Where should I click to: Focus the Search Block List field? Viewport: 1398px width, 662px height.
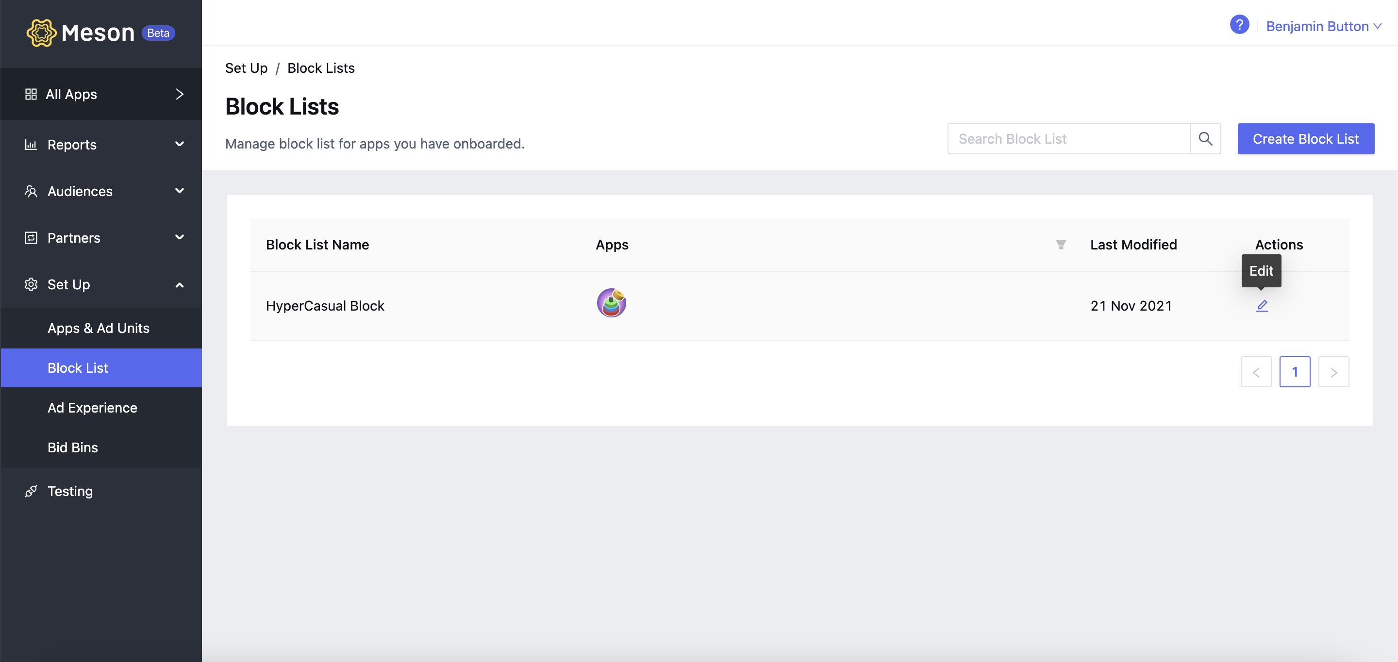(x=1068, y=139)
